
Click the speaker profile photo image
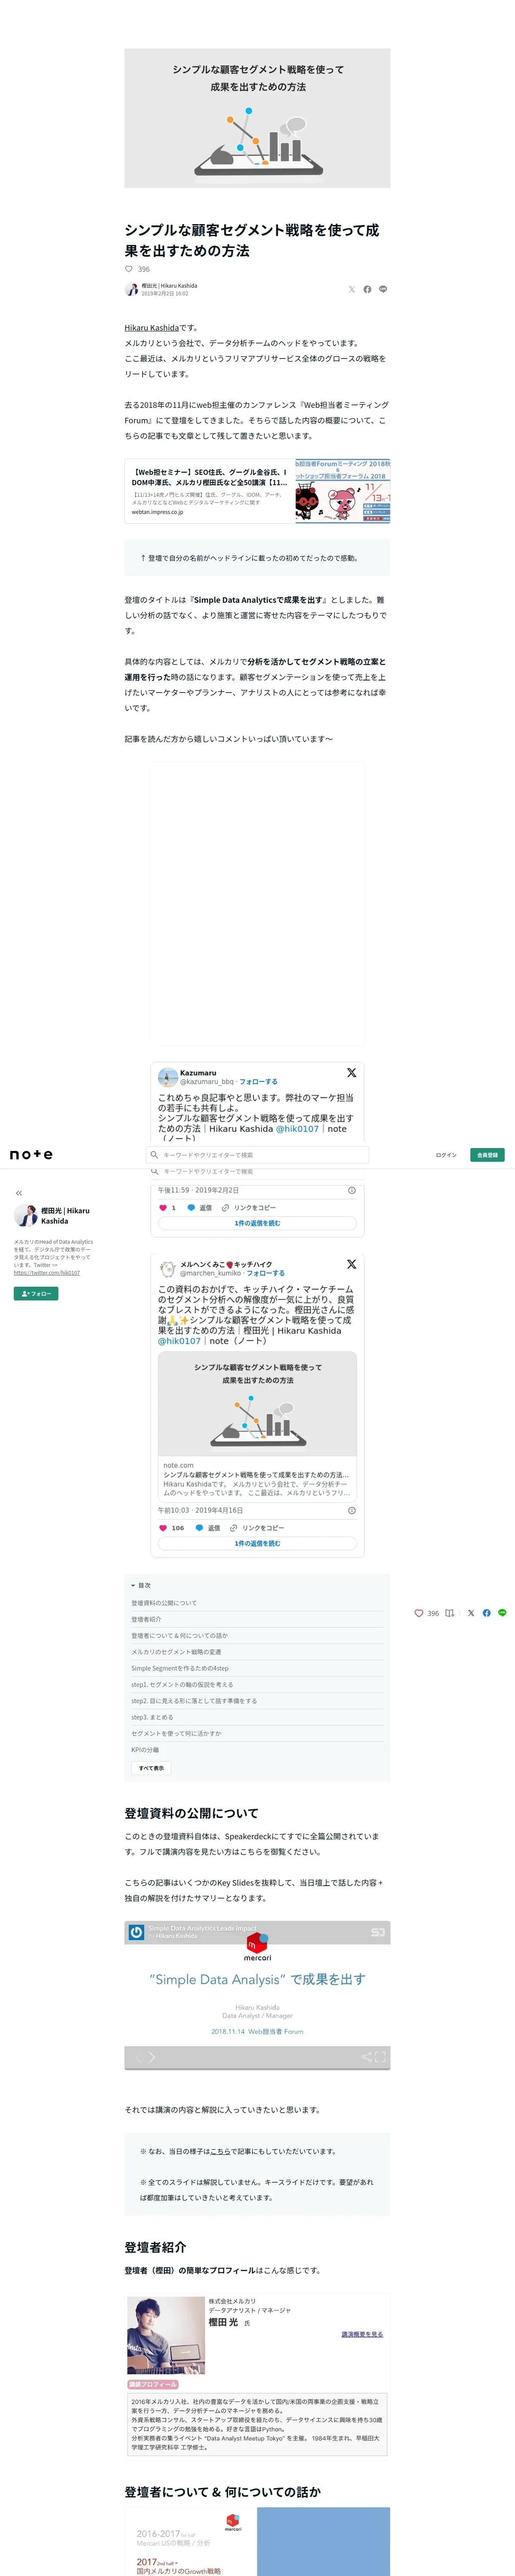166,2335
